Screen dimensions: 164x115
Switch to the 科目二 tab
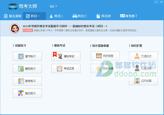[x=57, y=16]
